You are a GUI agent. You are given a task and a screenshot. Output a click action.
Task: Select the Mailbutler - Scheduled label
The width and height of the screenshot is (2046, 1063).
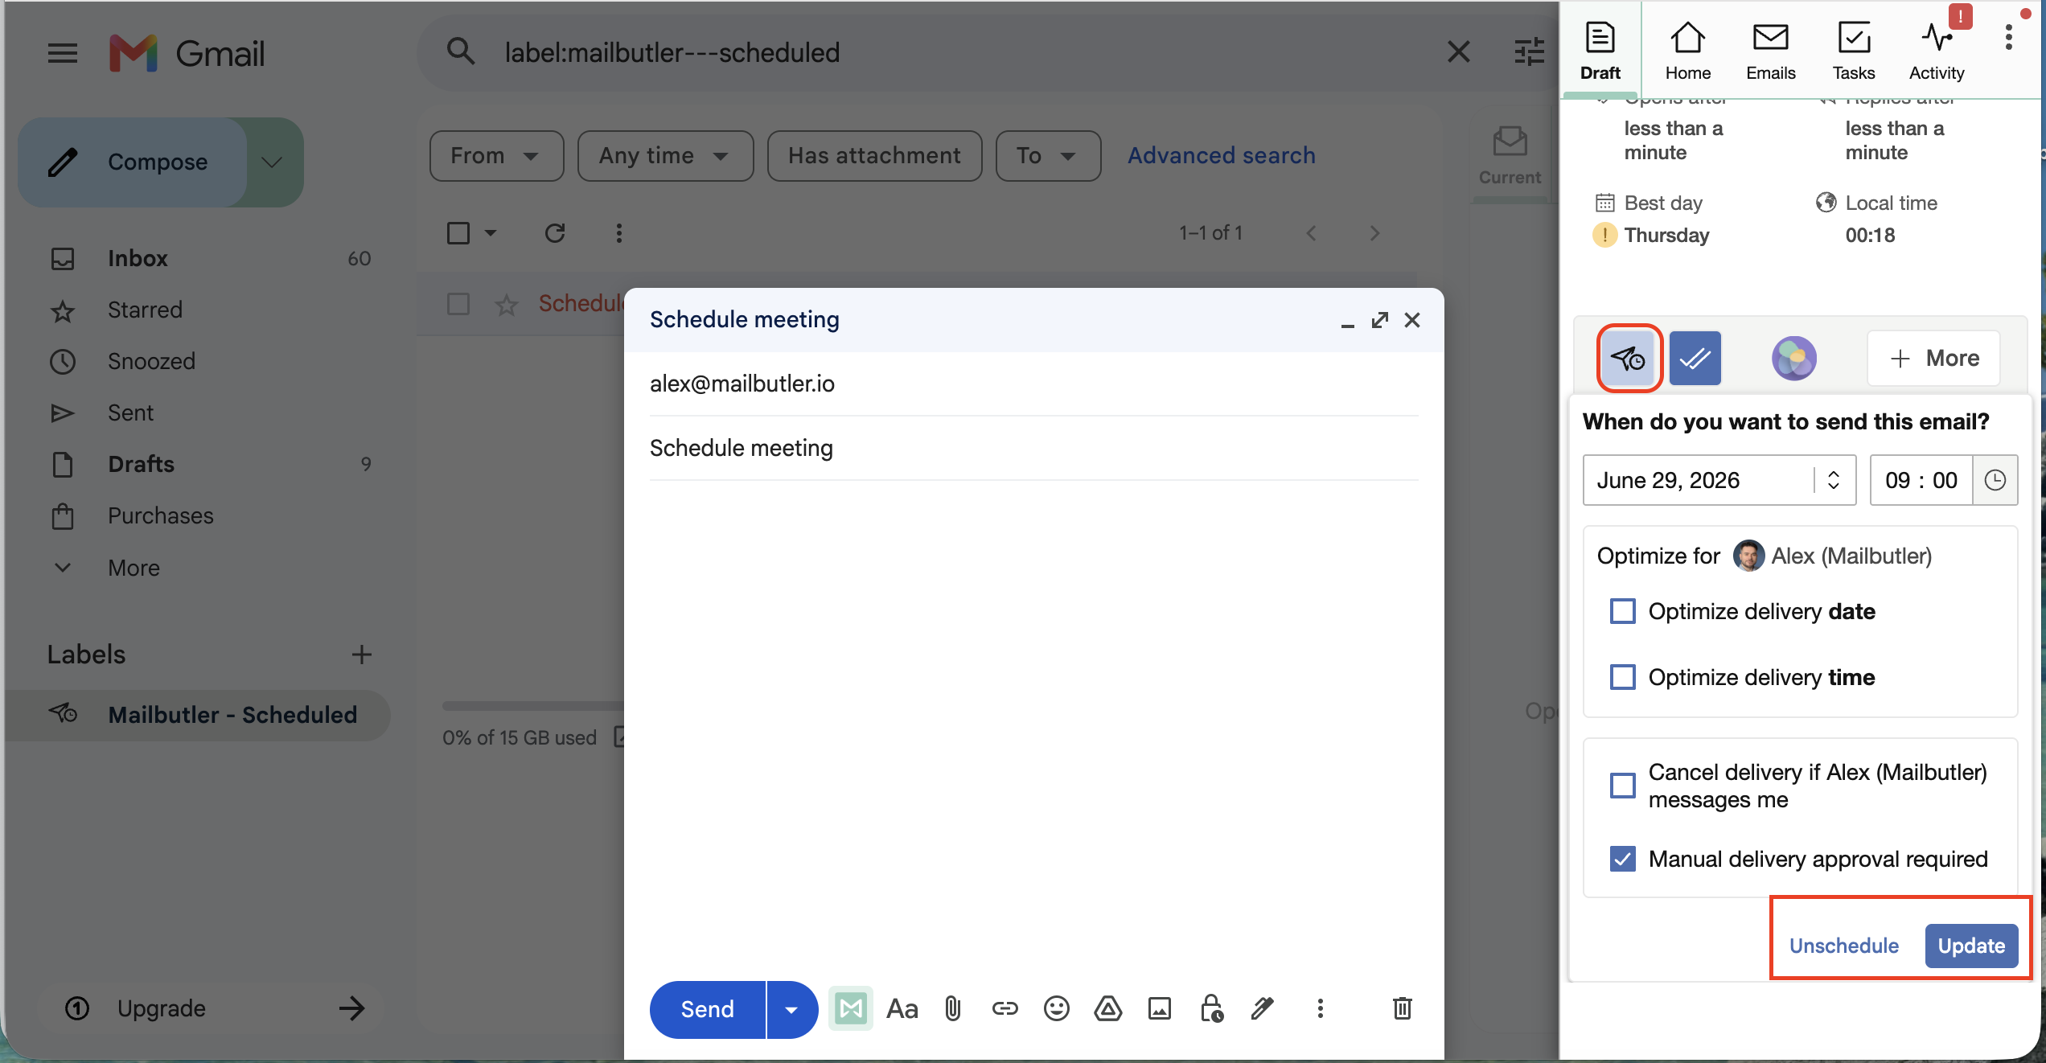coord(198,715)
